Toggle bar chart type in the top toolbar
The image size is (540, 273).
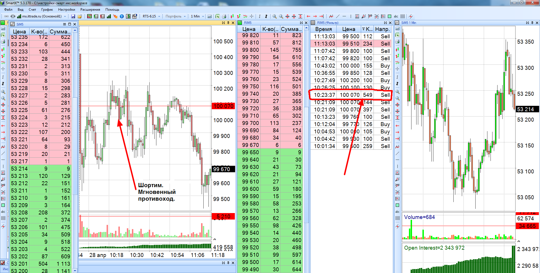click(238, 16)
